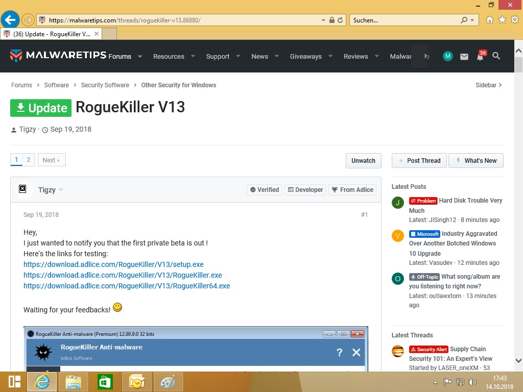The height and width of the screenshot is (392, 523).
Task: Click the Unwatch button
Action: [363, 161]
